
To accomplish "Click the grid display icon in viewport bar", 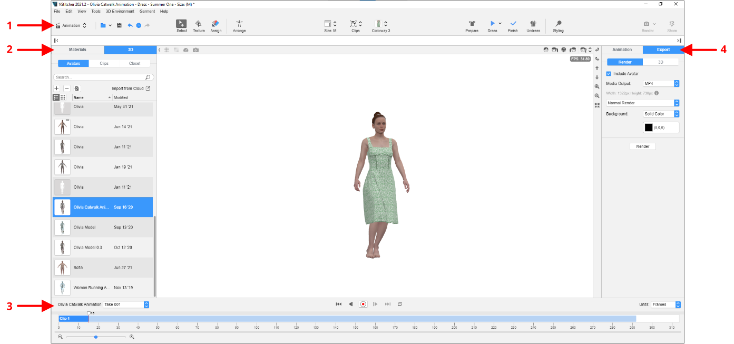I will pos(167,50).
